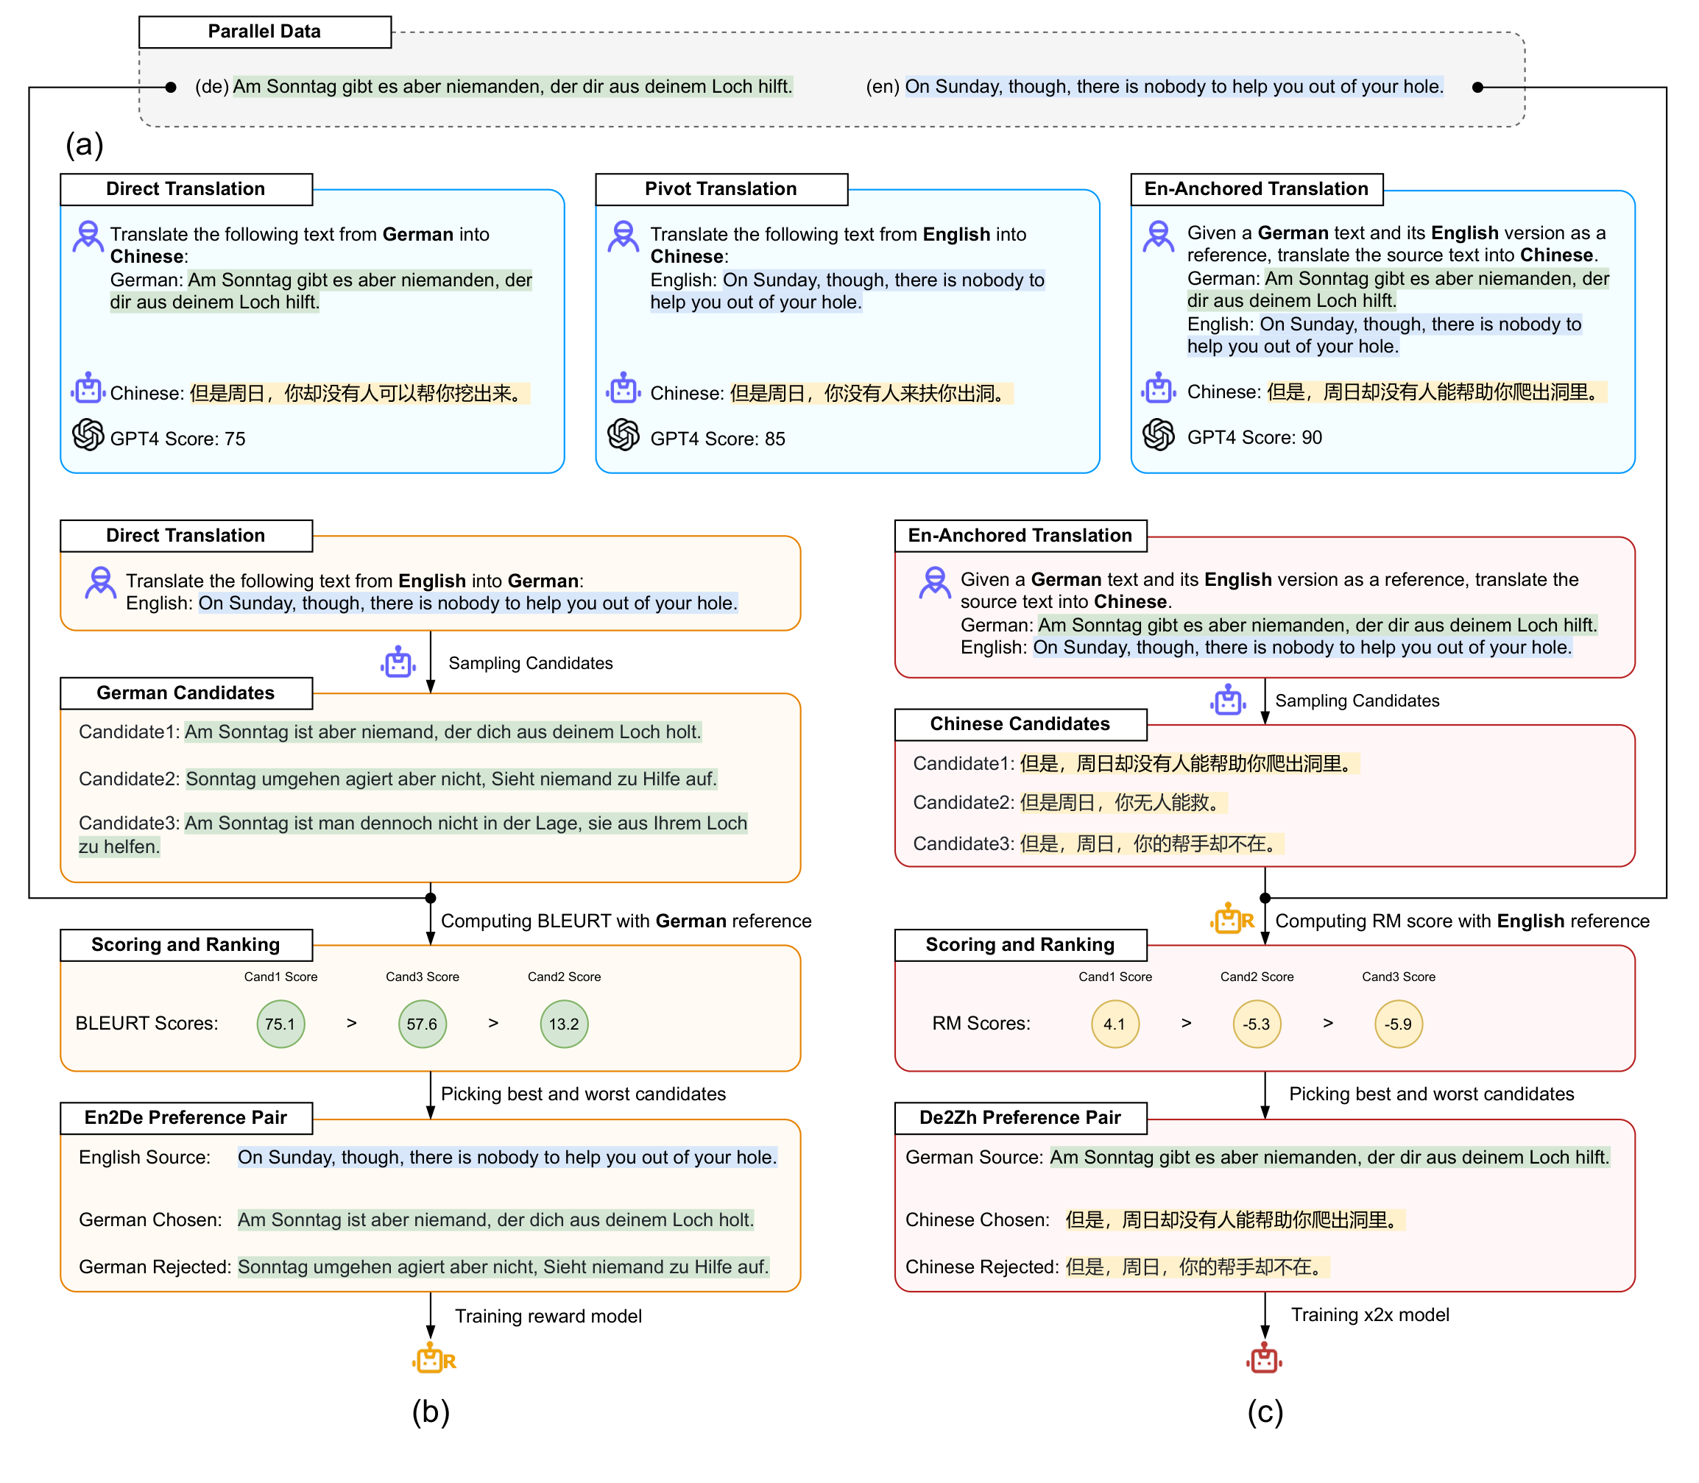Click the text 'GPT4 Score: 90'

click(1254, 437)
